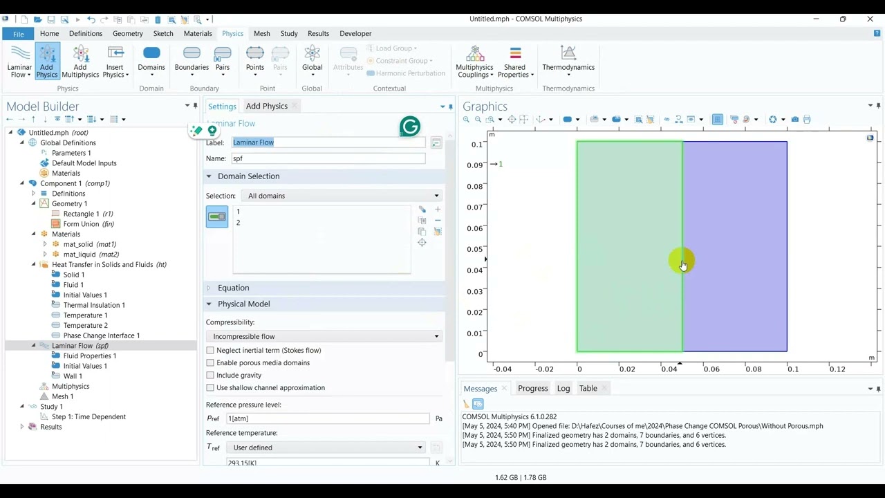Click the Add Physics ribbon icon
This screenshot has width=885, height=498.
pyautogui.click(x=46, y=62)
